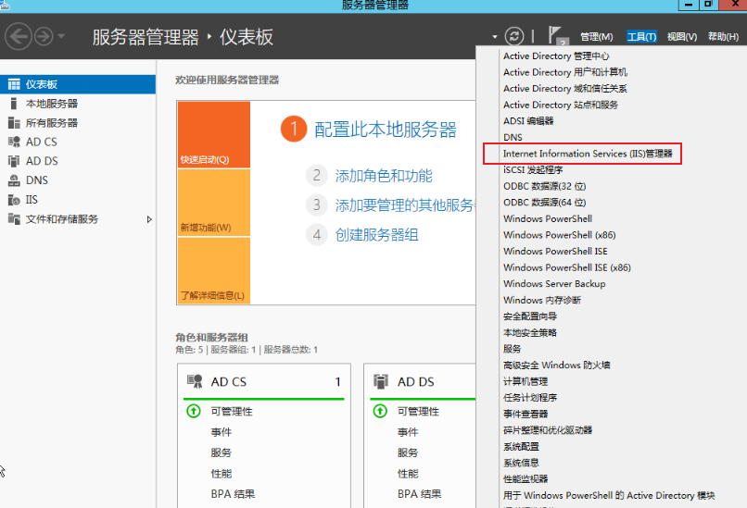Choose ODBC 数据源(64 位) menu entry
Image resolution: width=747 pixels, height=508 pixels.
[x=545, y=202]
